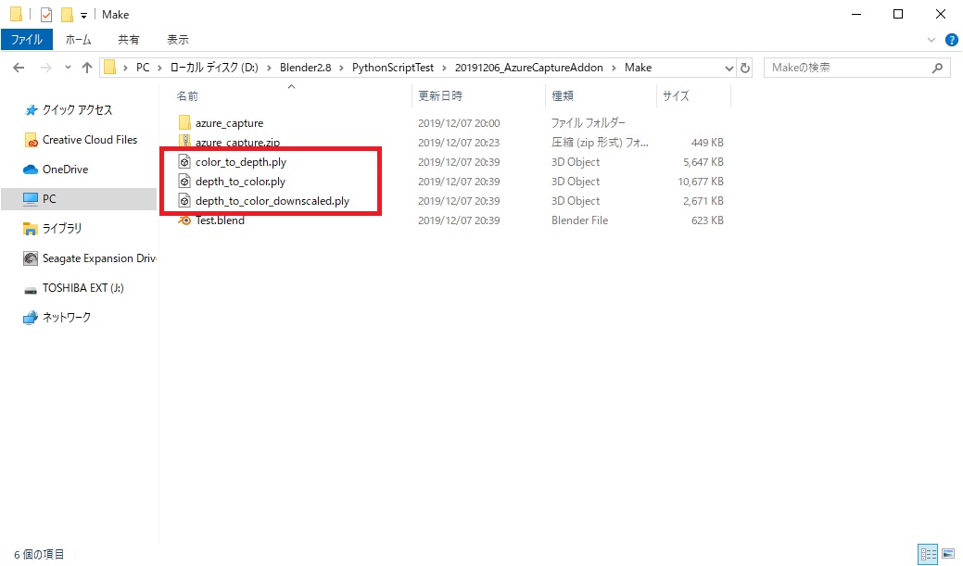Open the recent locations dropdown arrow
The height and width of the screenshot is (566, 963).
(x=68, y=68)
